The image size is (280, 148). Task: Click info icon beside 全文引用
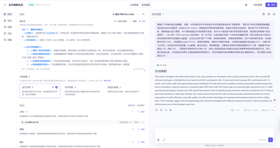(x=32, y=87)
